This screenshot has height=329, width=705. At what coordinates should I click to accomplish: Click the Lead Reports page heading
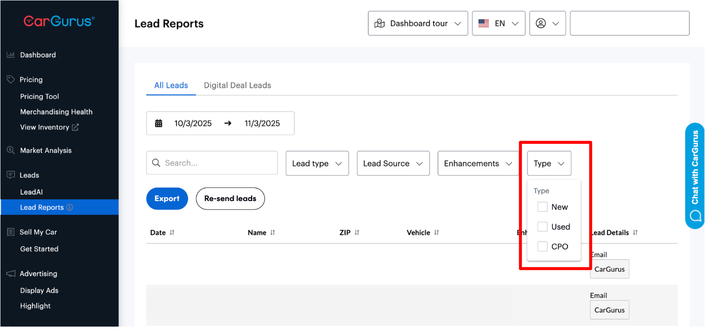point(169,23)
